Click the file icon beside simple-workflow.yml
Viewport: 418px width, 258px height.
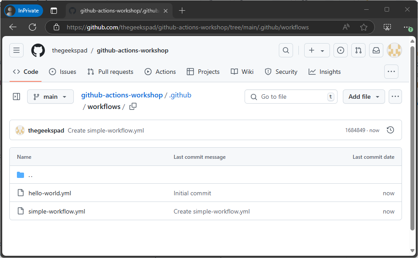[20, 211]
